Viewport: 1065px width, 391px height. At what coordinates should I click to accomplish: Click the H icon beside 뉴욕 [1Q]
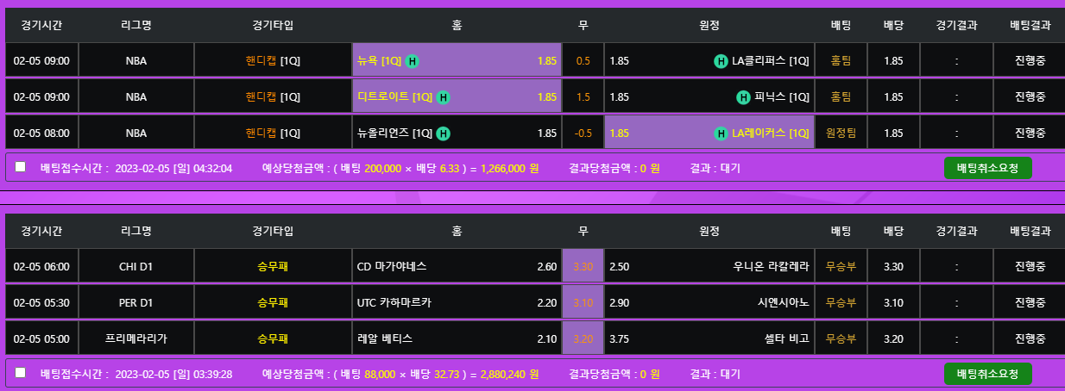point(413,61)
